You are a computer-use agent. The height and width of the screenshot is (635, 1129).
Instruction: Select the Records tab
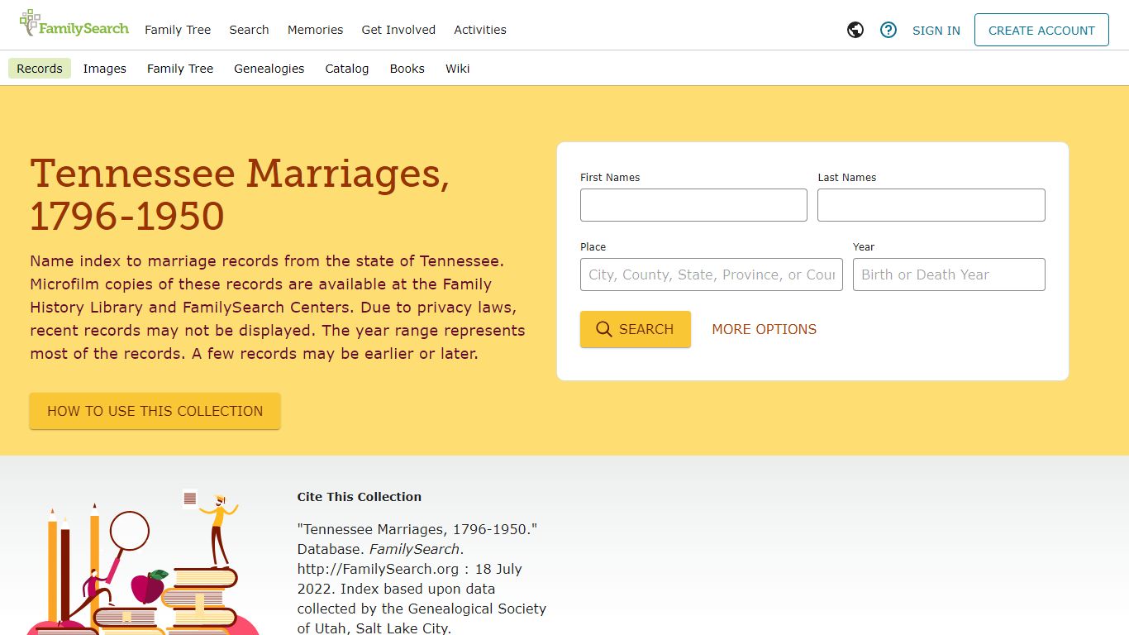tap(40, 69)
